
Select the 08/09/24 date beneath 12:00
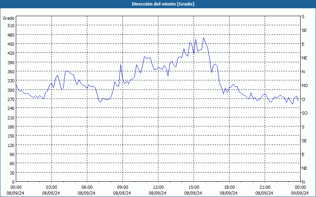click(x=158, y=193)
